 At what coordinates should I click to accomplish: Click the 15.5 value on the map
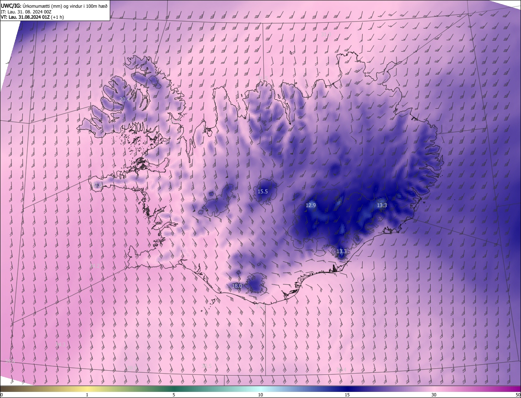coord(263,191)
